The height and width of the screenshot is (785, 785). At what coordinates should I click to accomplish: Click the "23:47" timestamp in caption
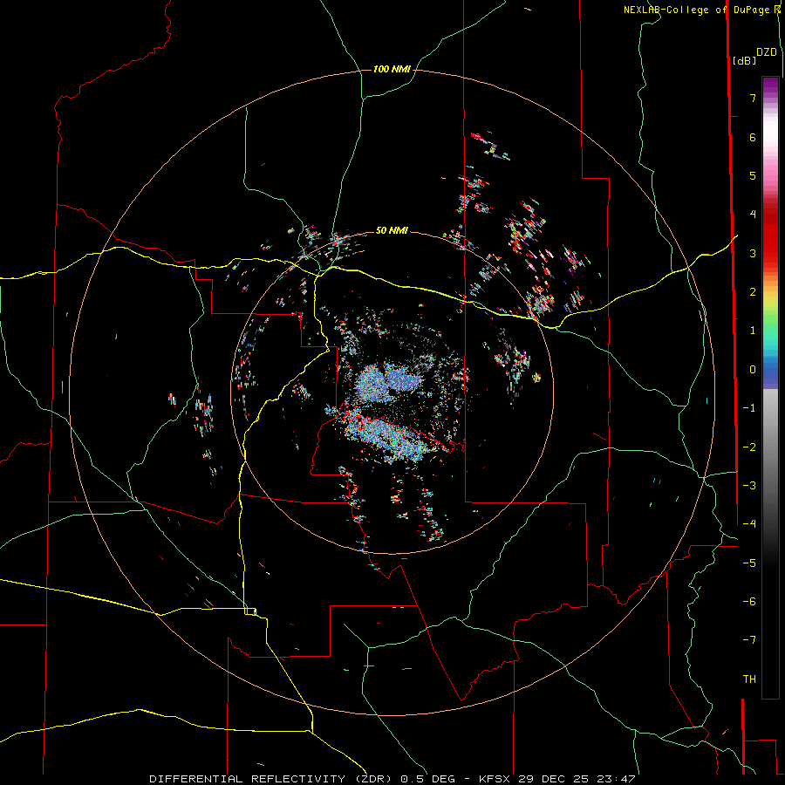pyautogui.click(x=617, y=779)
